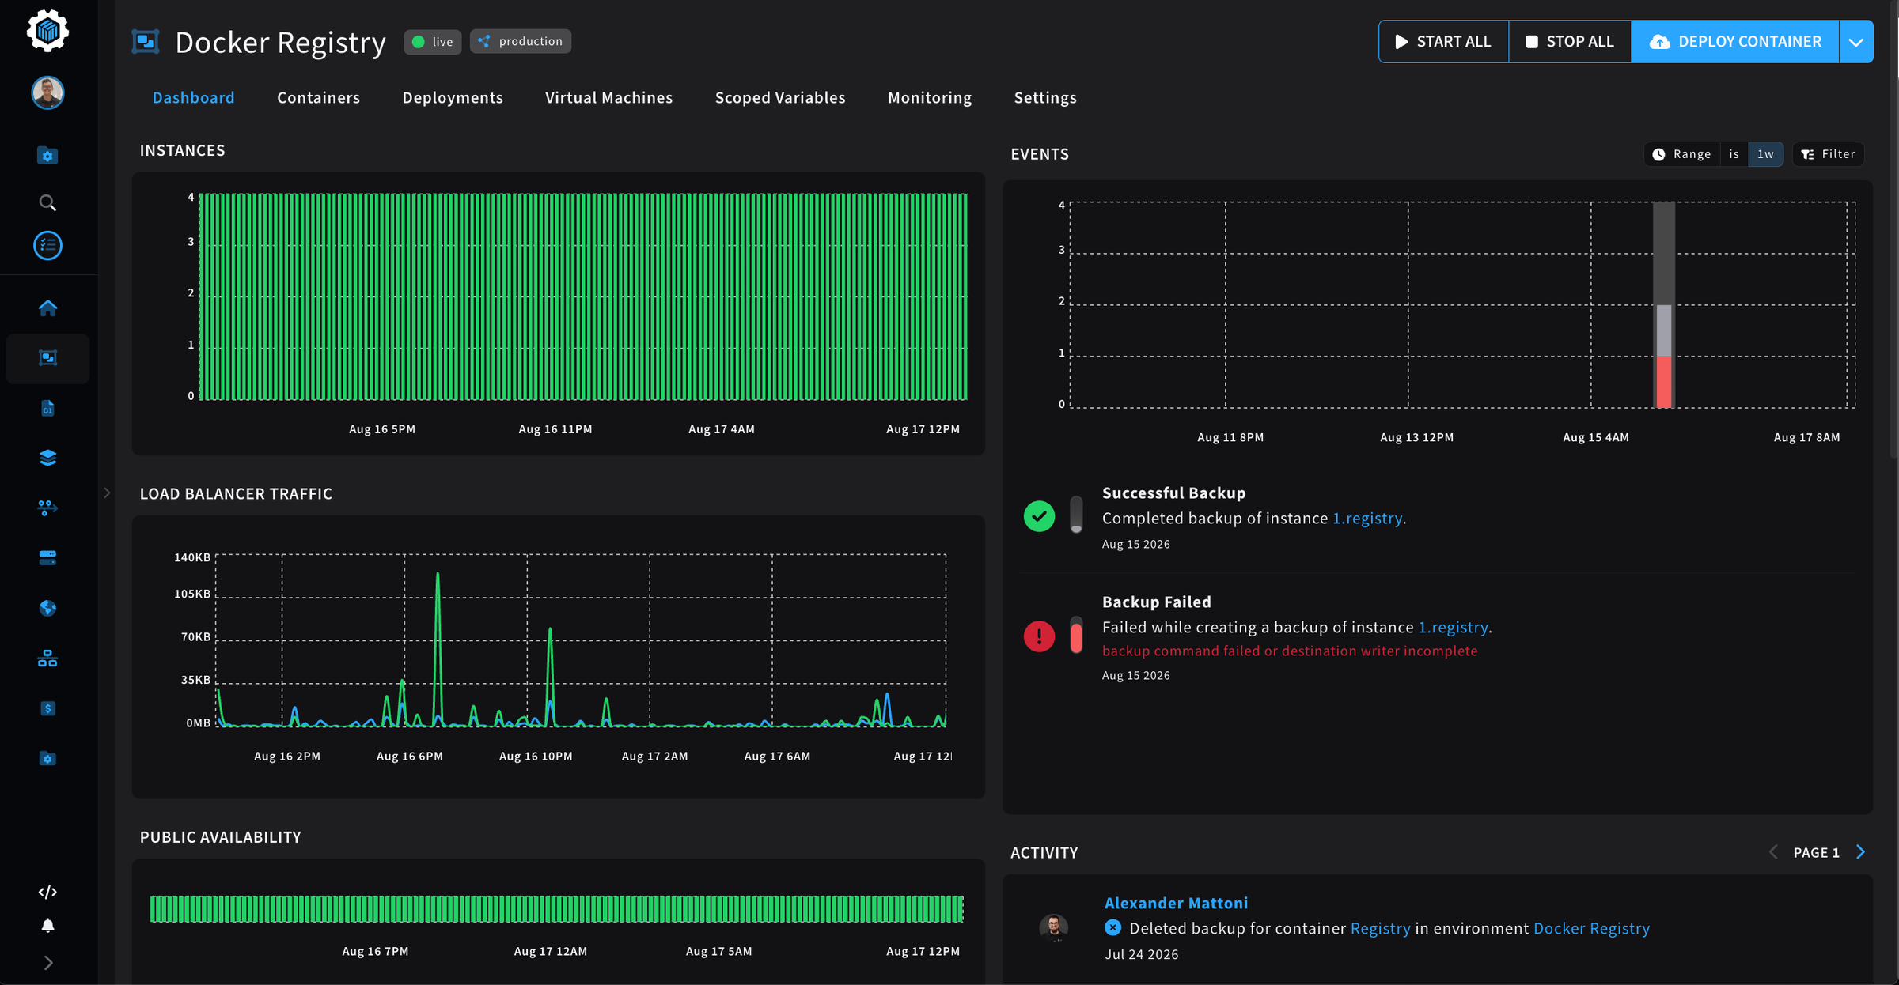Open billing via the dollar icon
This screenshot has width=1899, height=985.
[x=47, y=708]
